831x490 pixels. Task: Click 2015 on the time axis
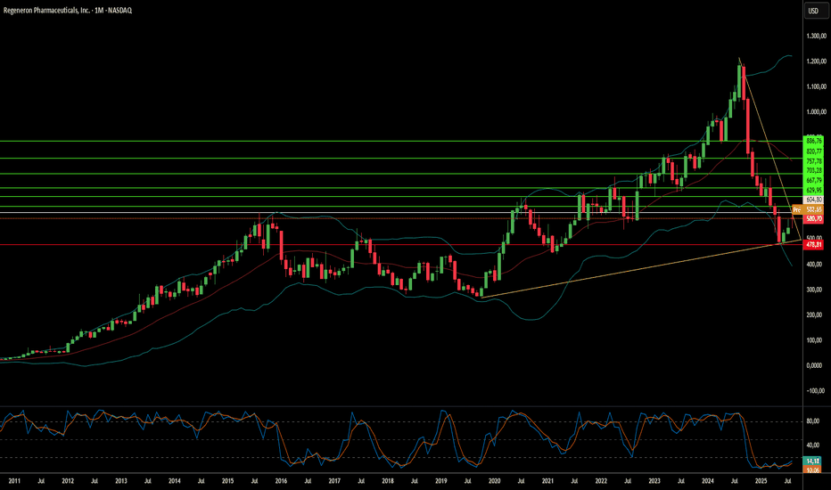(228, 481)
